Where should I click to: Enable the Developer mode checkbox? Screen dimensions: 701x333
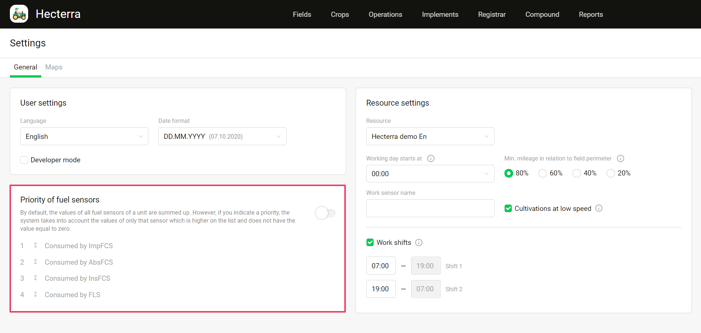pyautogui.click(x=24, y=160)
